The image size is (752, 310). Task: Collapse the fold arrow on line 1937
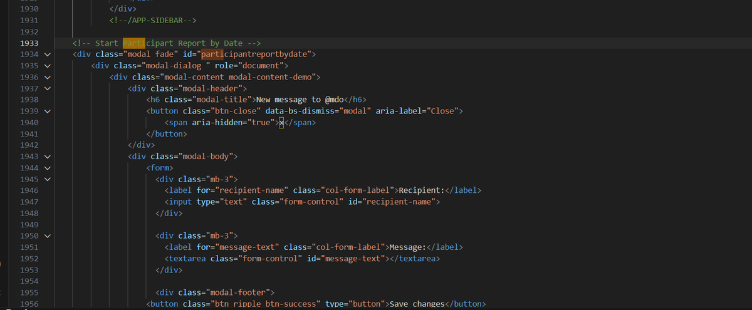click(46, 88)
